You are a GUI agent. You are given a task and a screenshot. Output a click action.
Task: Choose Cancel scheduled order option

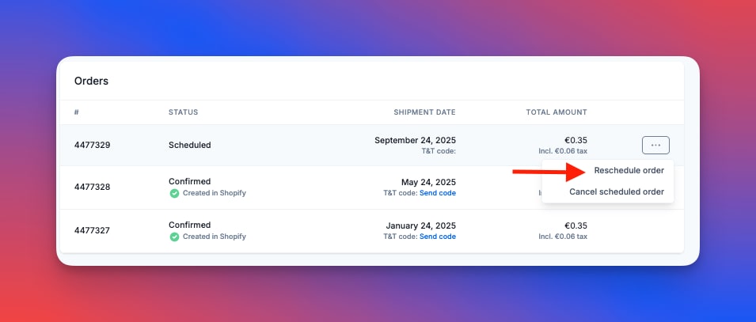click(617, 191)
